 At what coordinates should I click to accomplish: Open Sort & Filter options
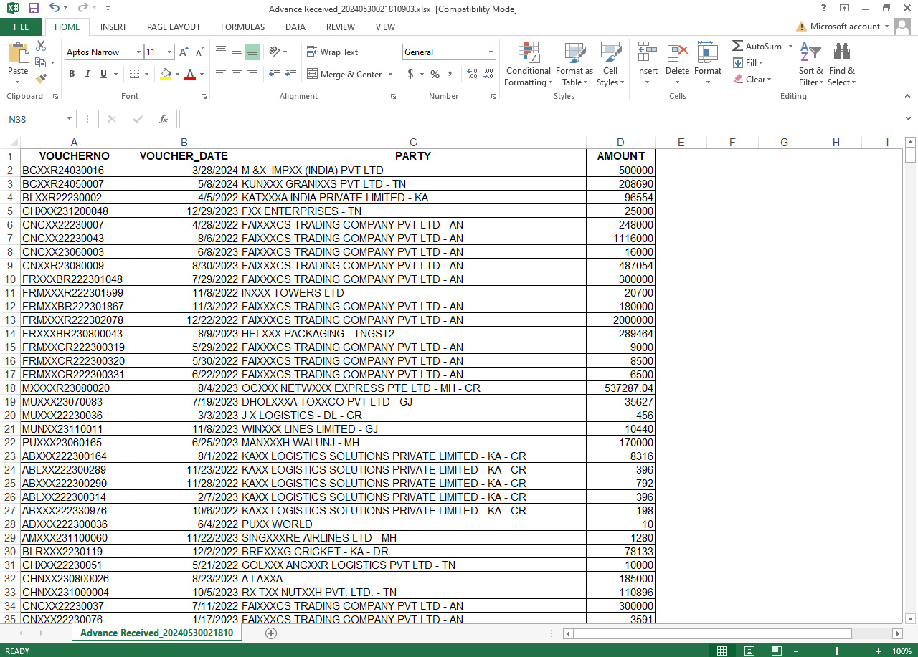810,64
